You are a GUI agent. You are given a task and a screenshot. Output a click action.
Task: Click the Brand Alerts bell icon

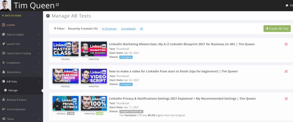point(3,72)
